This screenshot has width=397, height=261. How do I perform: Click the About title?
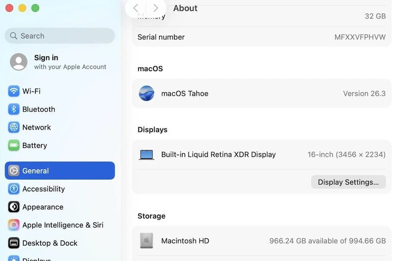(185, 8)
